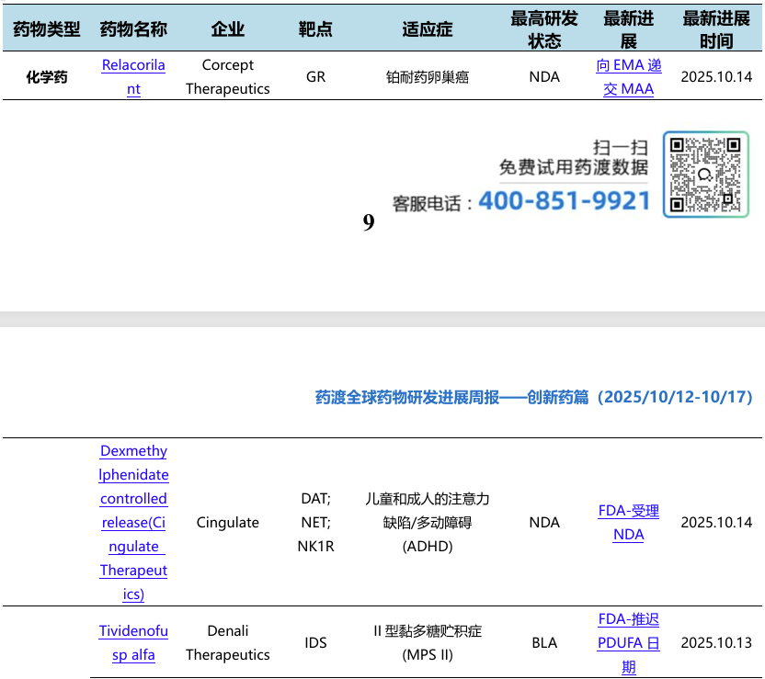The image size is (765, 679).
Task: Click the FDA-推迟PDUFA日期 link
Action: point(628,642)
